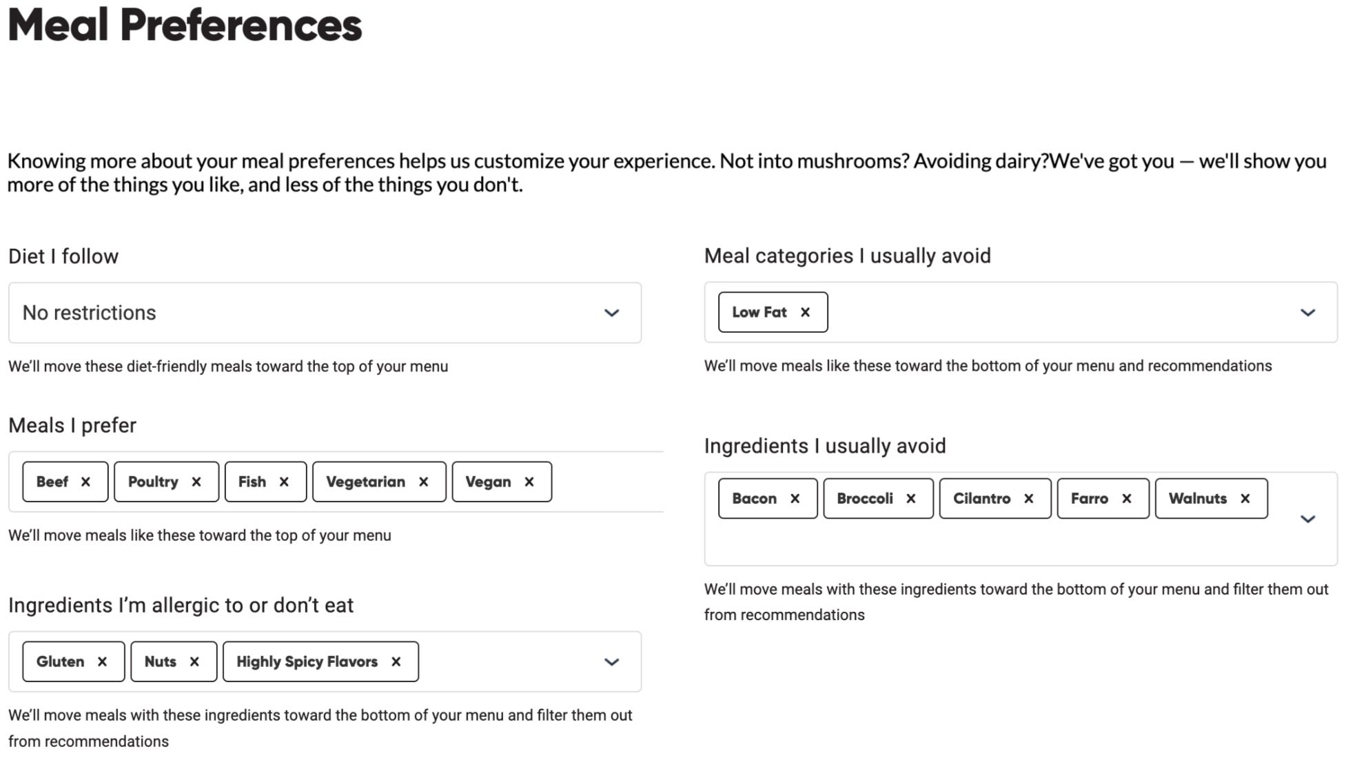Remove the Farro tag
Image resolution: width=1348 pixels, height=758 pixels.
(1127, 498)
